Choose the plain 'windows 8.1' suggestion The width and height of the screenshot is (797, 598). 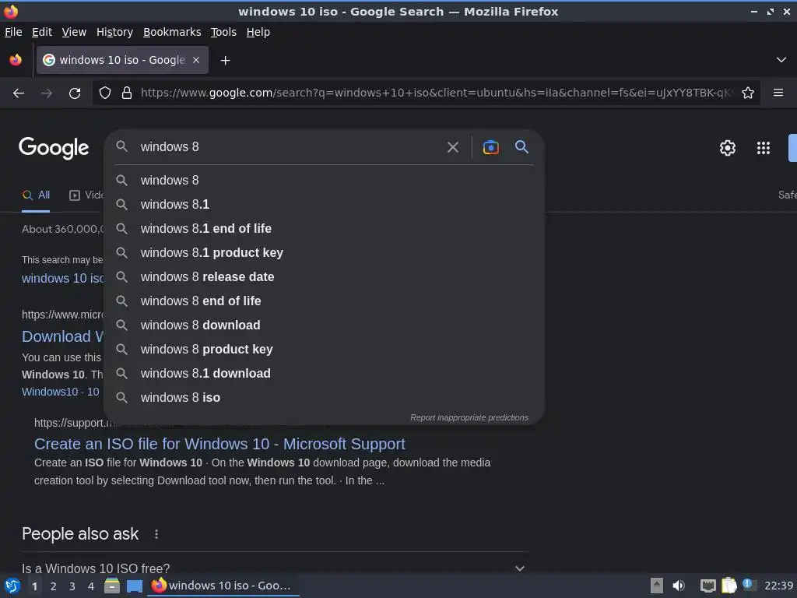(325, 205)
